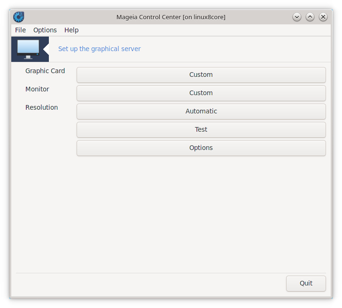Open the Help menu
The image size is (342, 308).
(x=71, y=30)
